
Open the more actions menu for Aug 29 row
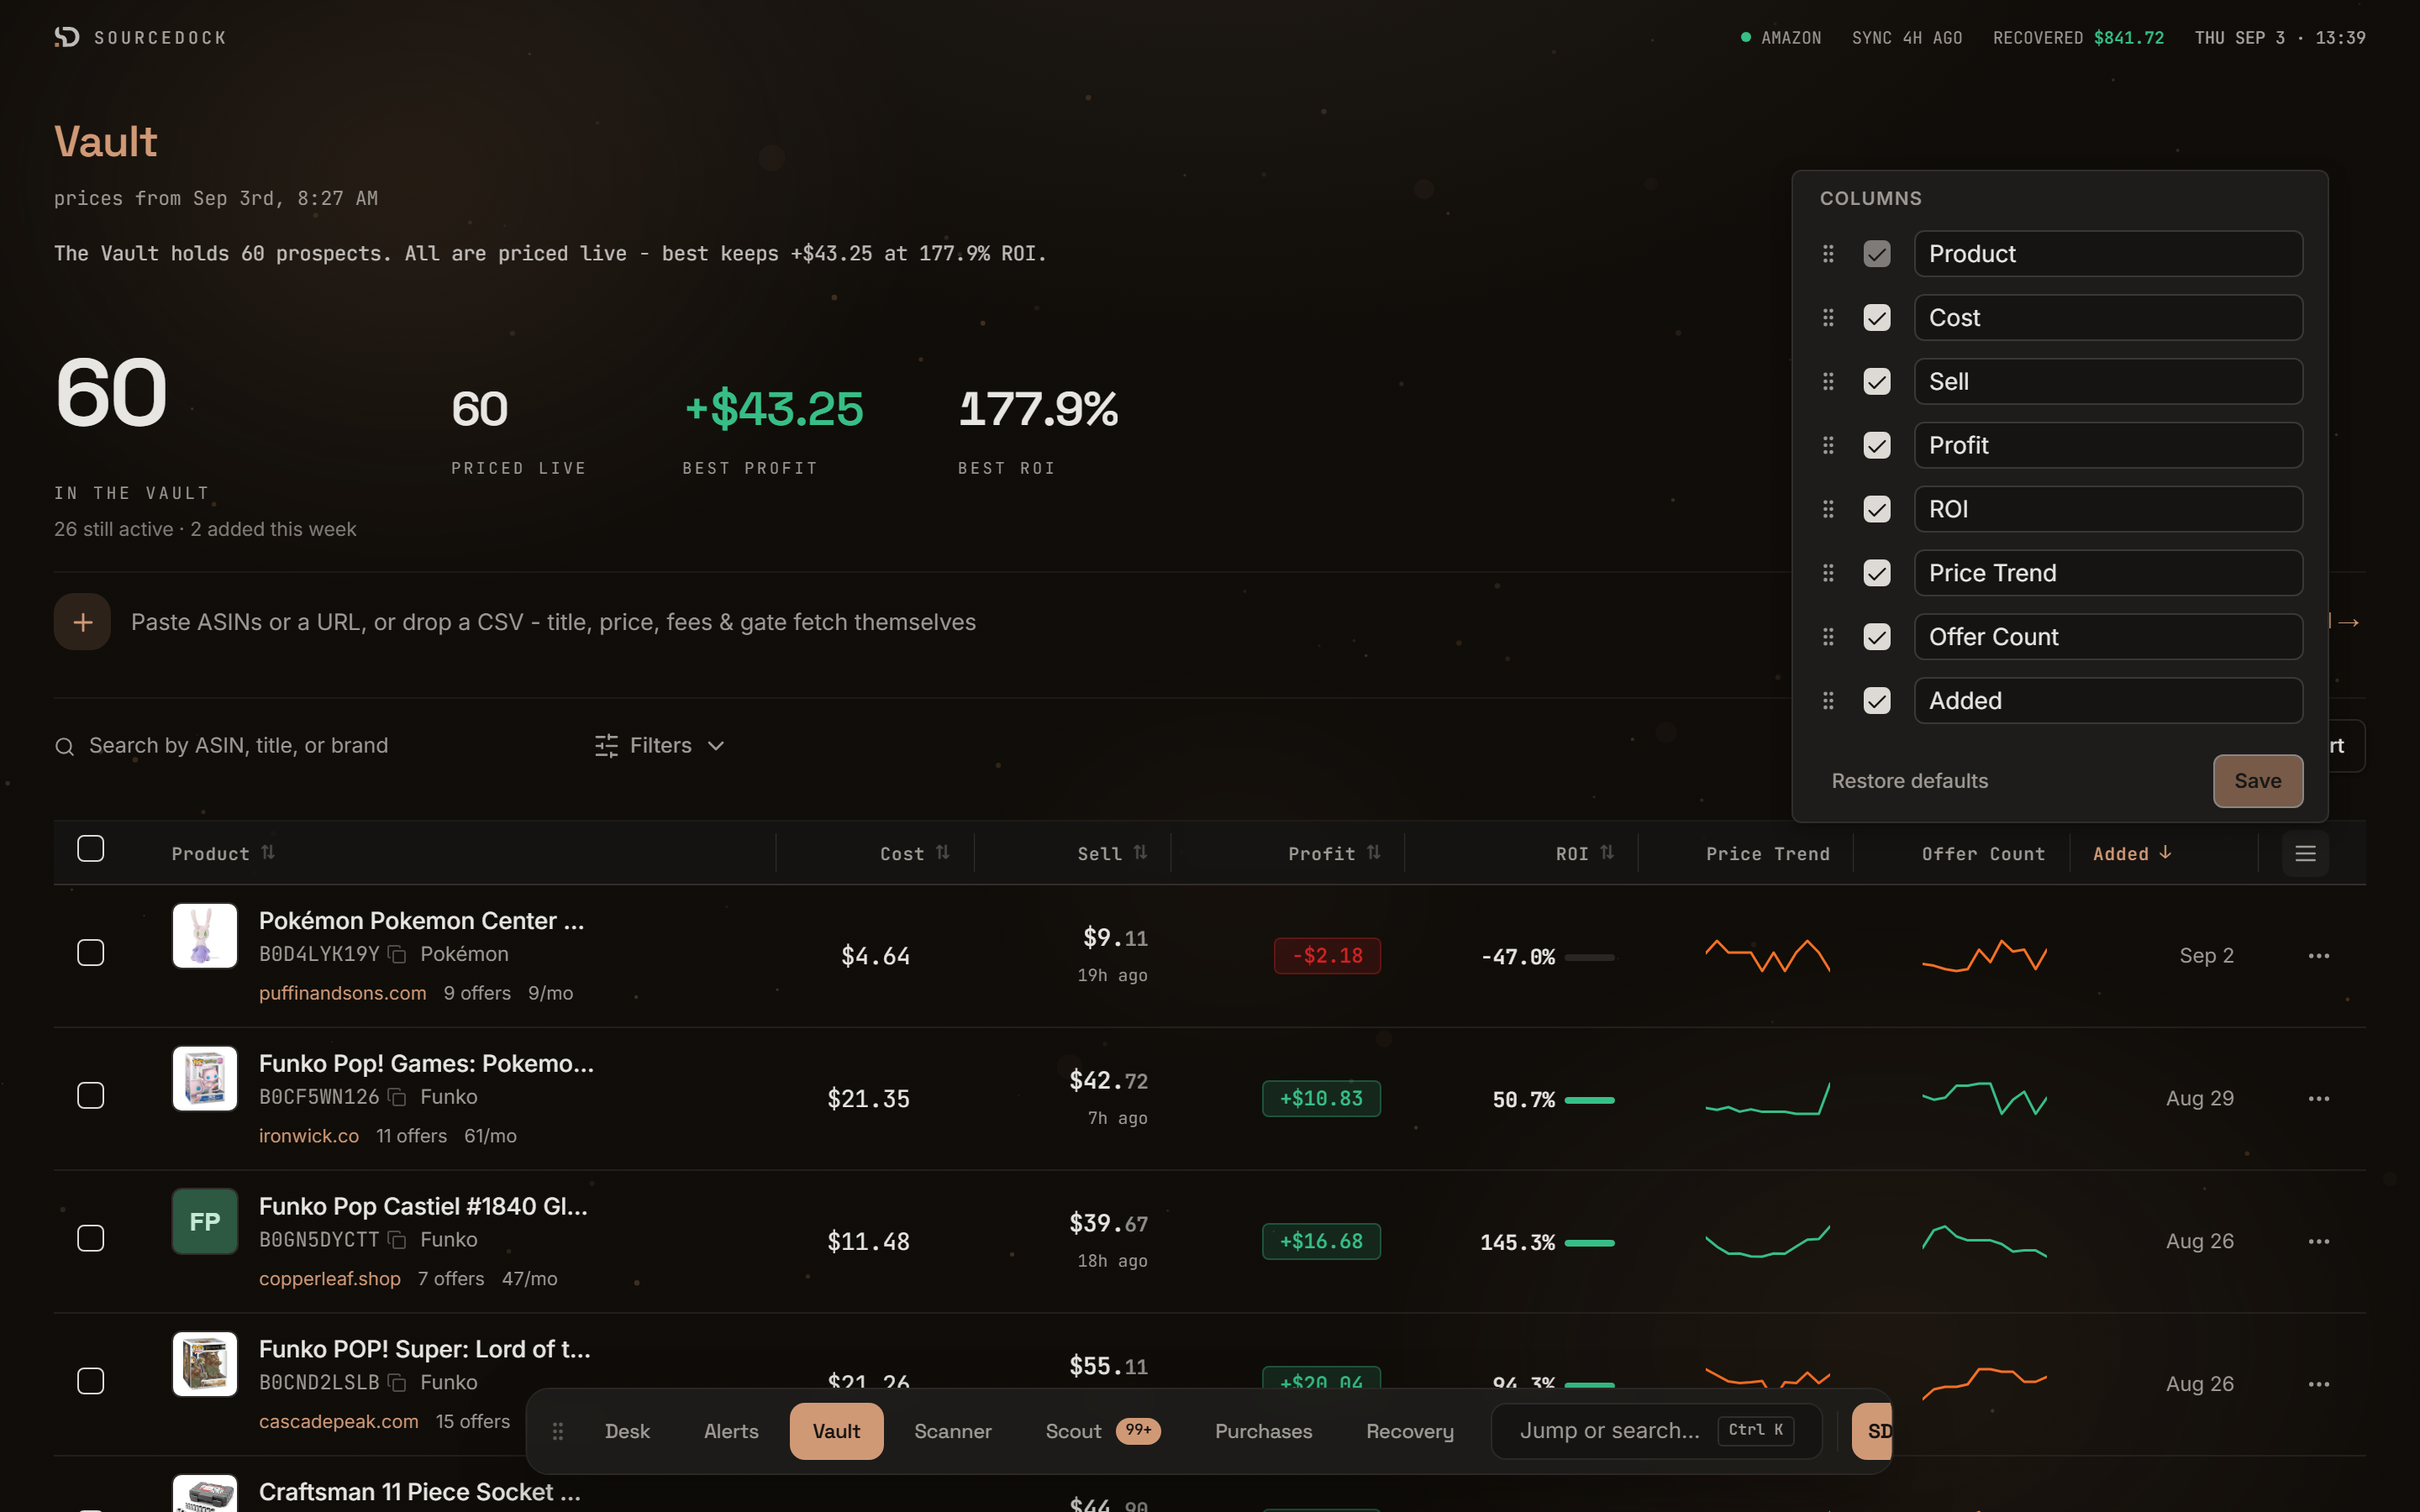point(2319,1099)
